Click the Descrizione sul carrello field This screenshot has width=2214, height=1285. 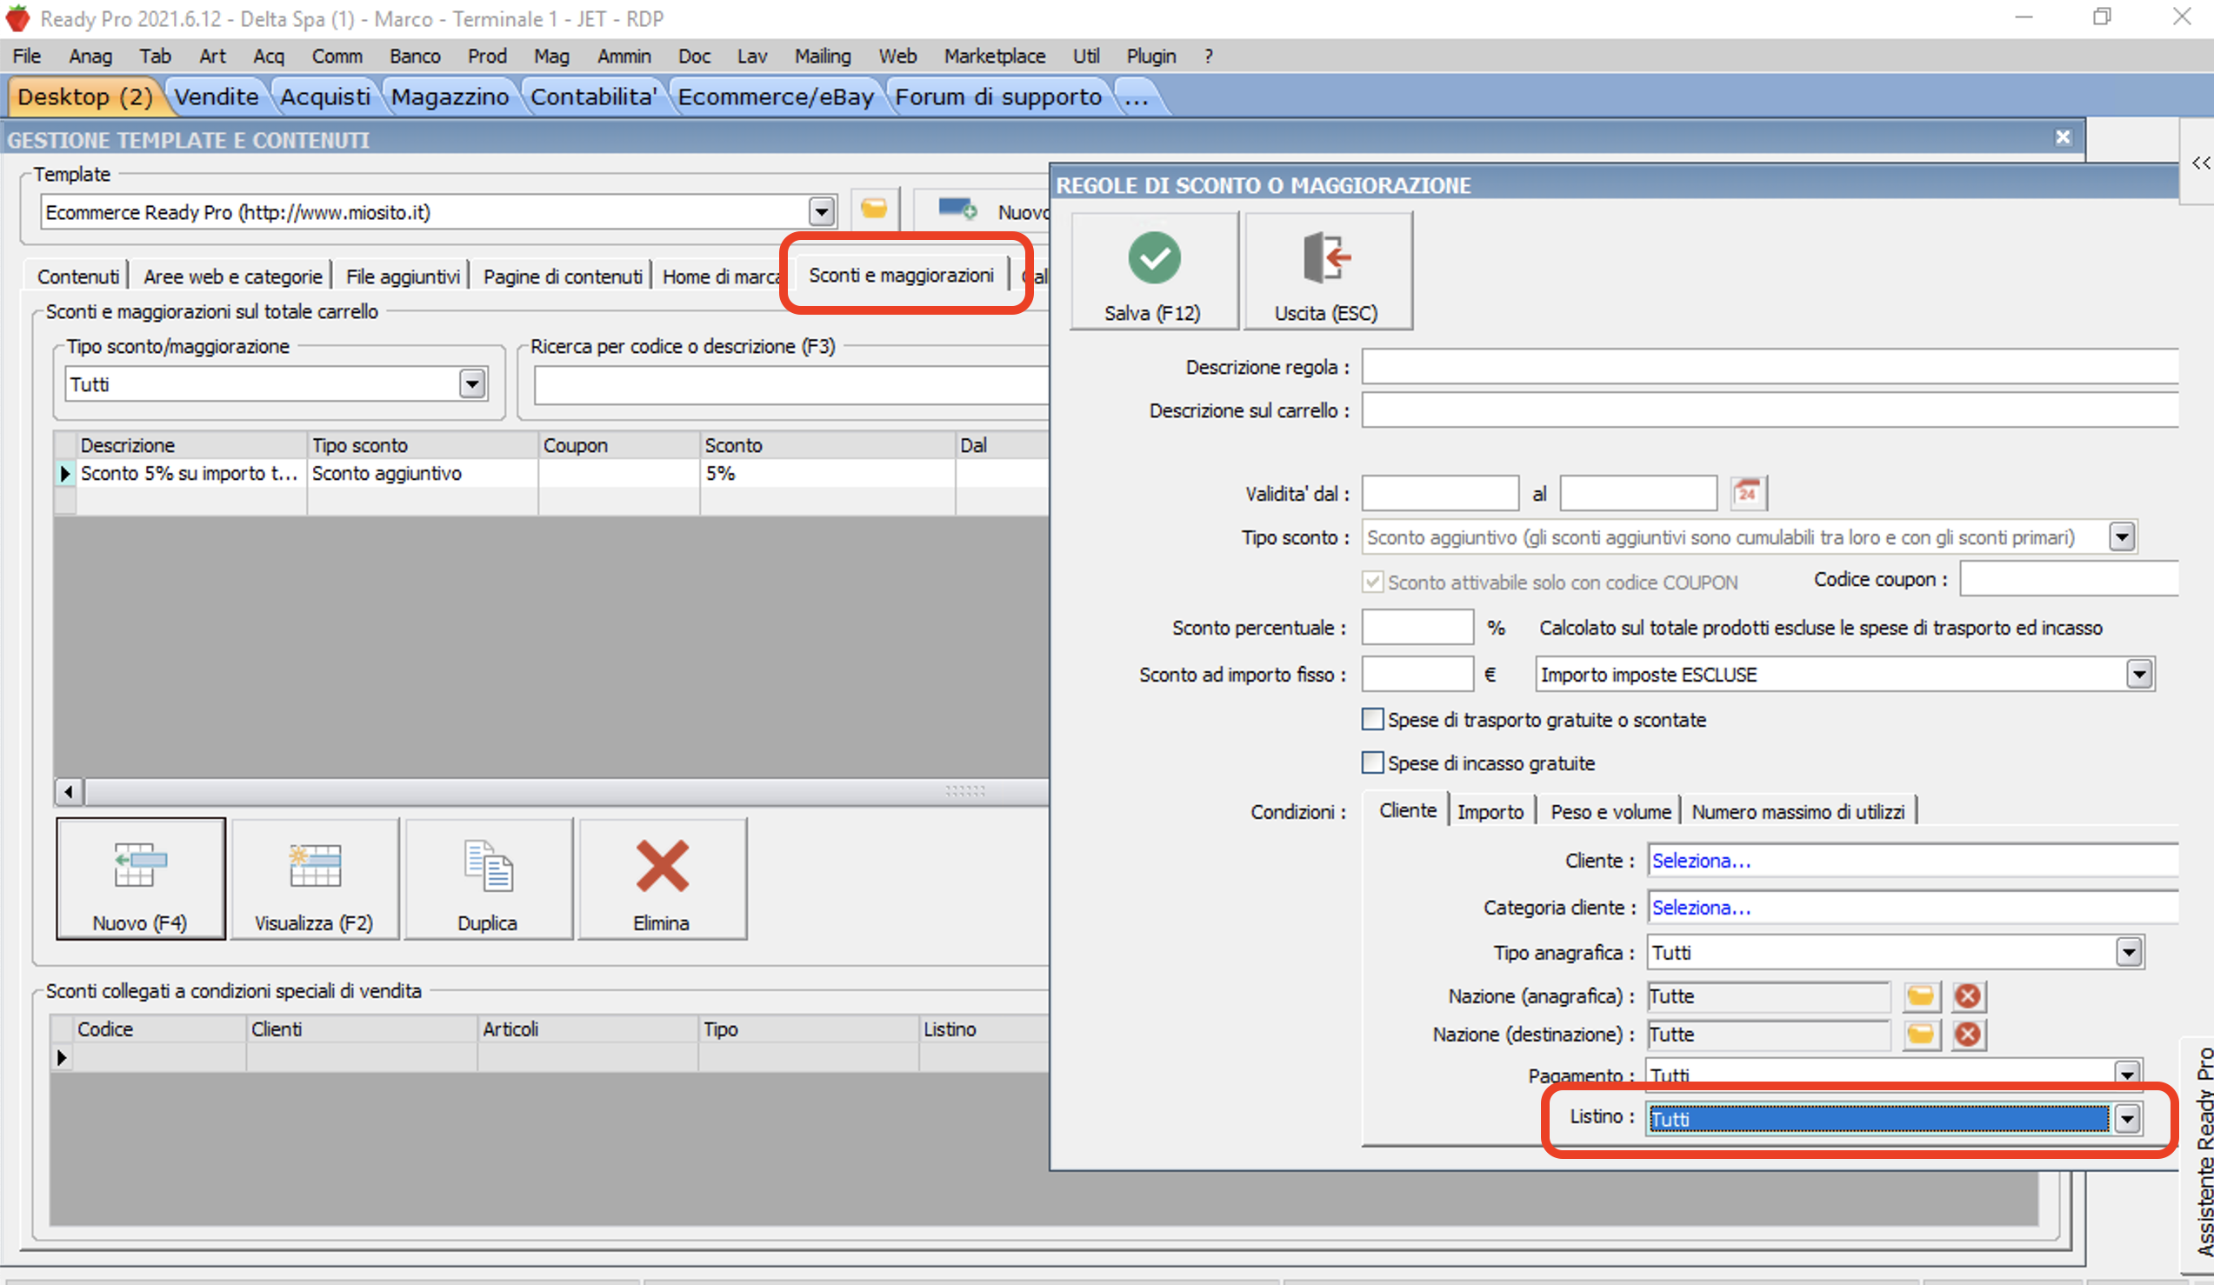point(1770,410)
